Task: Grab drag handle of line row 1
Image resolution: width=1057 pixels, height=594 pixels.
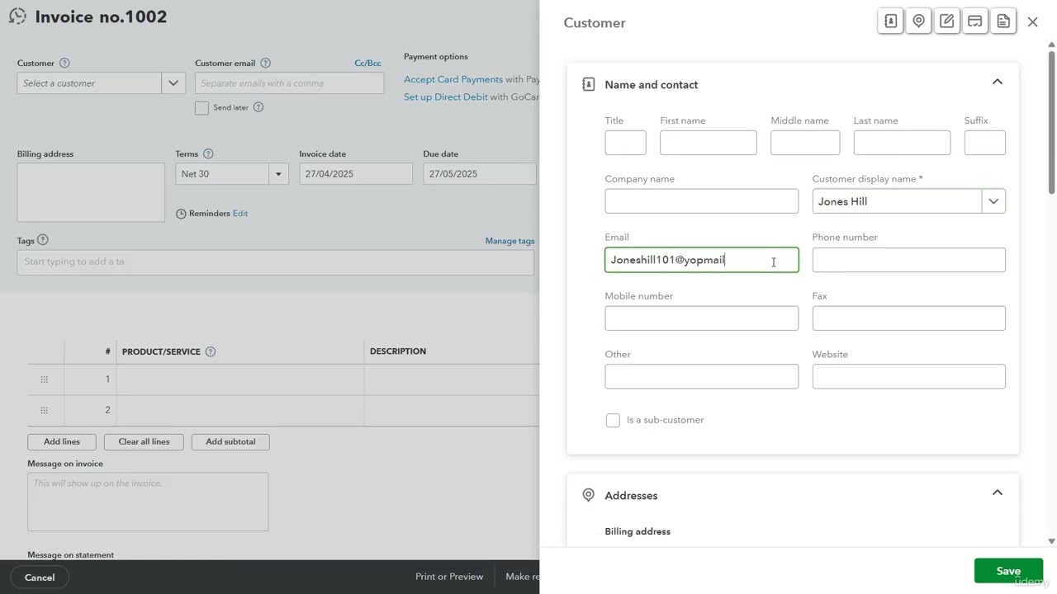Action: (x=45, y=379)
